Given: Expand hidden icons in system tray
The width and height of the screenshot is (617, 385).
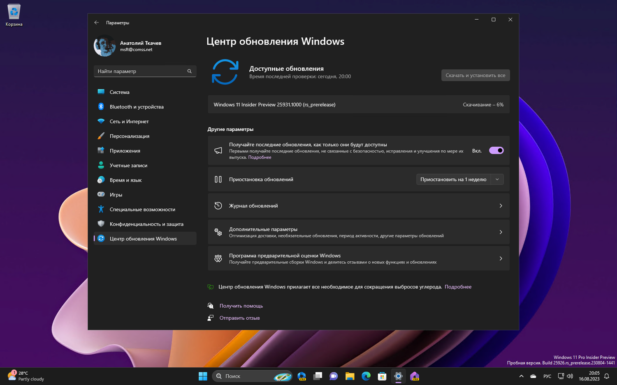Looking at the screenshot, I should point(521,376).
